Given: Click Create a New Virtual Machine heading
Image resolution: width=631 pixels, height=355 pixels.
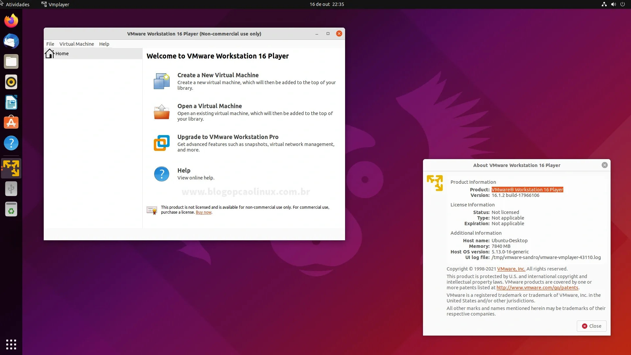Looking at the screenshot, I should (x=218, y=75).
